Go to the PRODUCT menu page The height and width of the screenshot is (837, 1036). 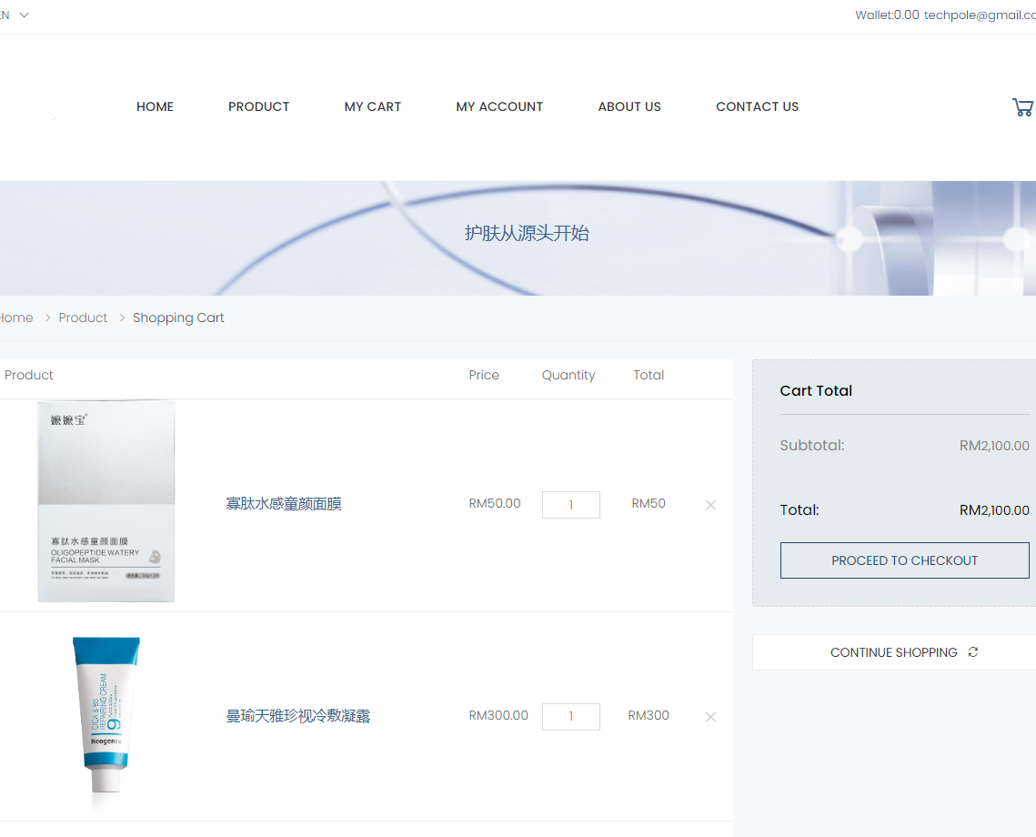tap(258, 106)
